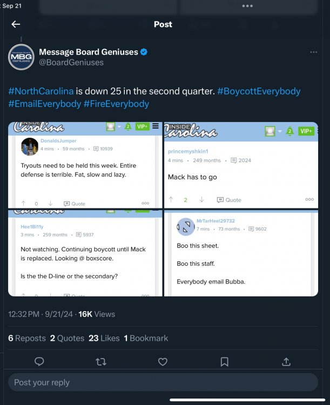
Task: Open the #BoycottEverybody hashtag
Action: coord(259,91)
